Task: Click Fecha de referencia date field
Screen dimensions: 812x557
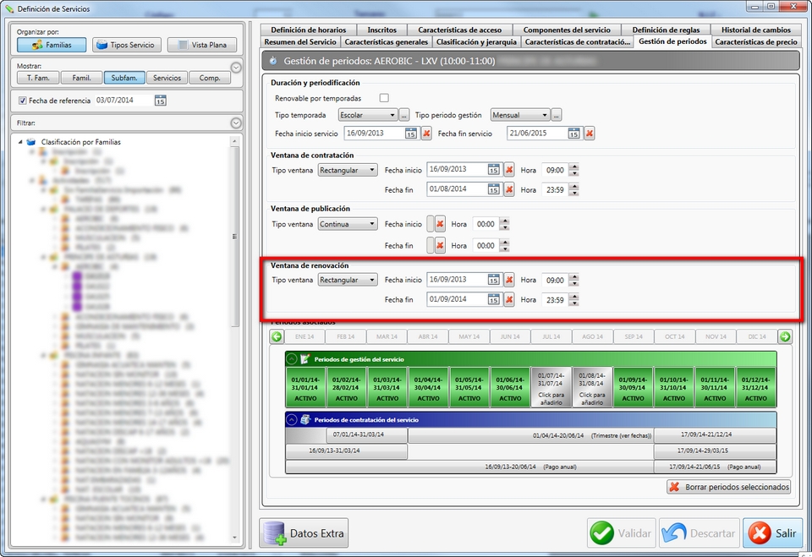Action: (x=123, y=101)
